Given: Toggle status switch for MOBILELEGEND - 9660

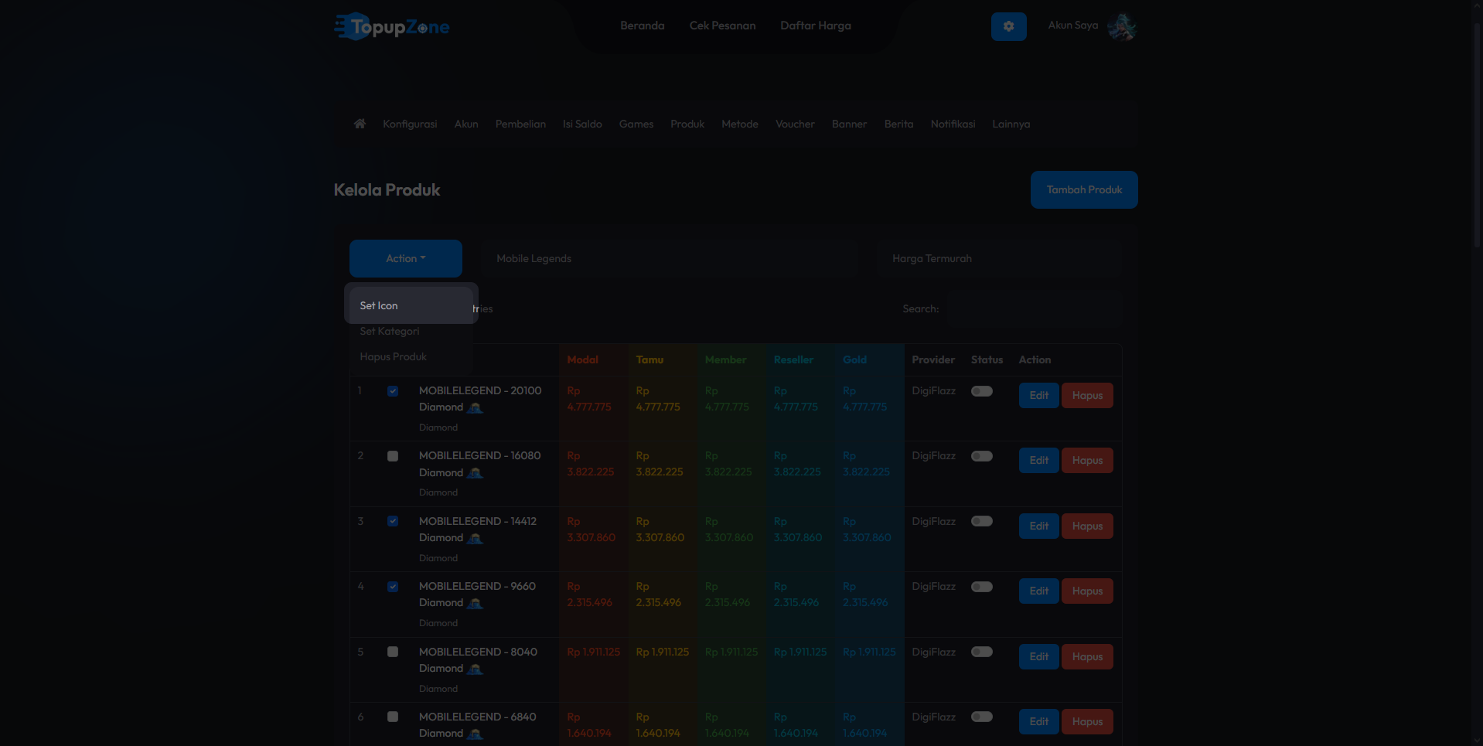Looking at the screenshot, I should pos(982,587).
